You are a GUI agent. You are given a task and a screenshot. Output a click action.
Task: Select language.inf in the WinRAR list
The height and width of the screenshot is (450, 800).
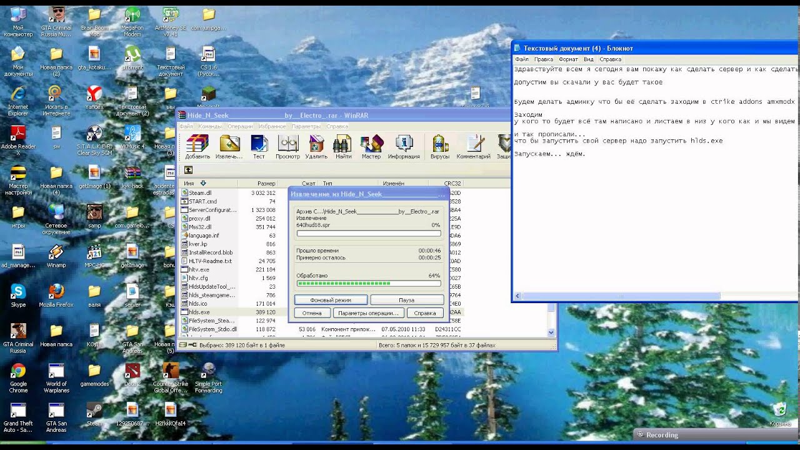point(204,236)
